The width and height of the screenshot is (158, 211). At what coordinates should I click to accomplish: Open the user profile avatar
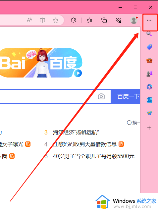134,20
